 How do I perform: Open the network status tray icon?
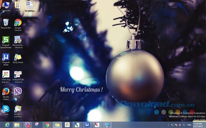tap(184, 125)
